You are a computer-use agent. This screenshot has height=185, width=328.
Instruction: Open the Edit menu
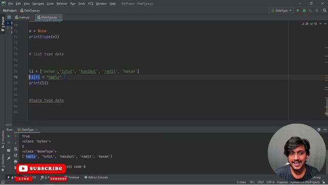(x=18, y=4)
